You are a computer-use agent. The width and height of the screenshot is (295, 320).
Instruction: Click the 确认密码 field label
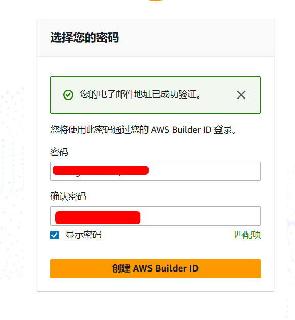pyautogui.click(x=68, y=196)
